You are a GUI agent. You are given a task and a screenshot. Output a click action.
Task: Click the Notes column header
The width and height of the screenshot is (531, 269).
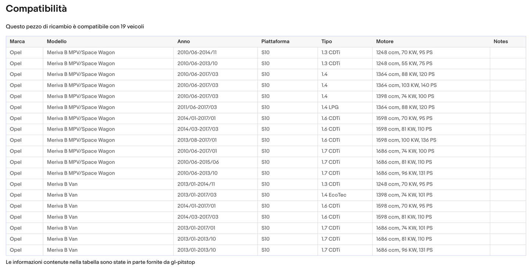tap(500, 41)
